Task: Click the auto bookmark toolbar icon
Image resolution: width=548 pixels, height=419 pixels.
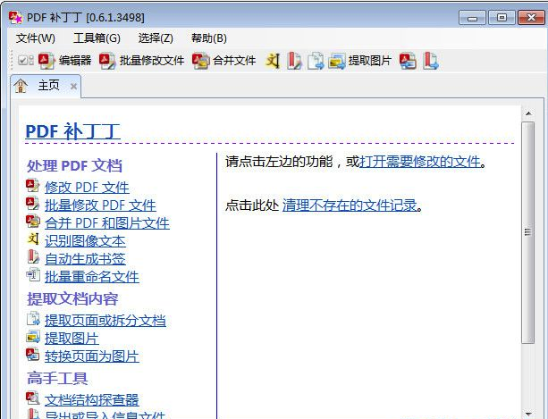Action: coord(294,61)
